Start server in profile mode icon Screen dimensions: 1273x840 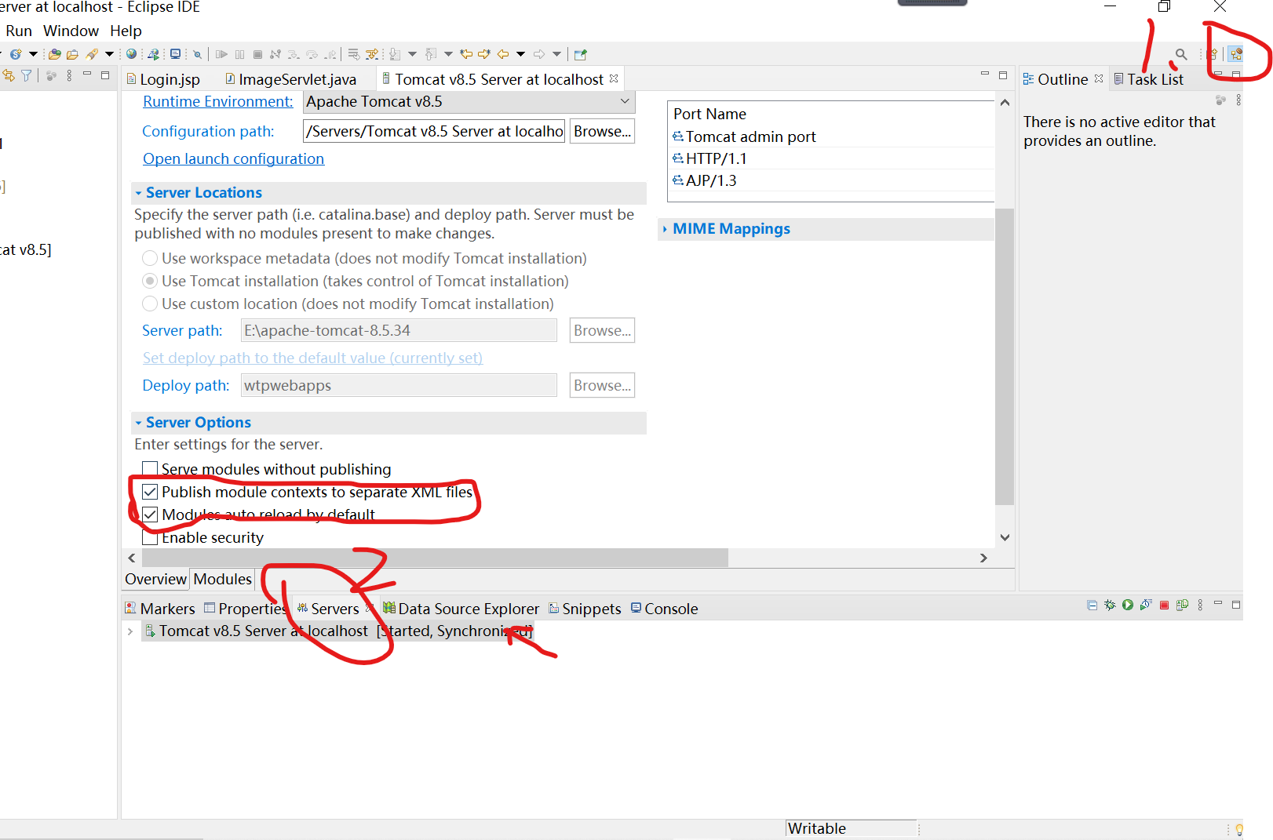(1146, 605)
